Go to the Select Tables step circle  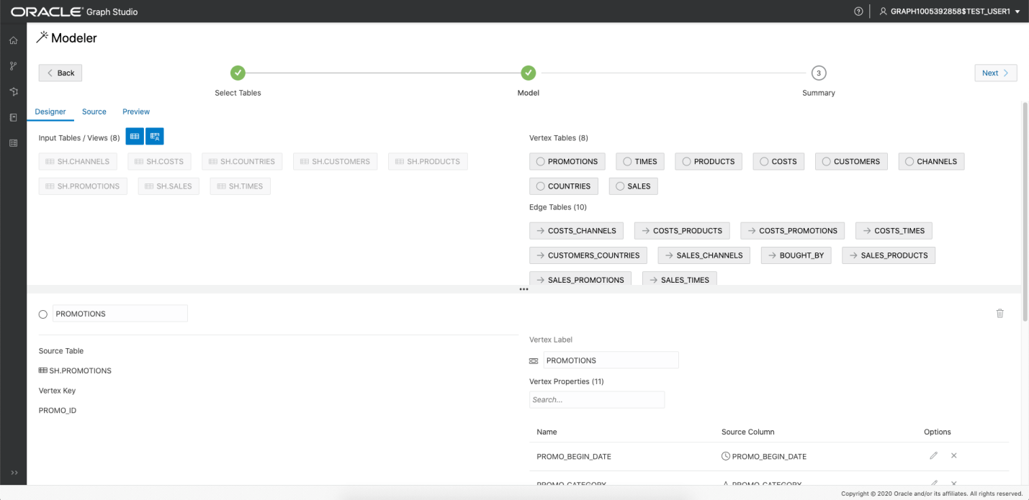coord(238,73)
